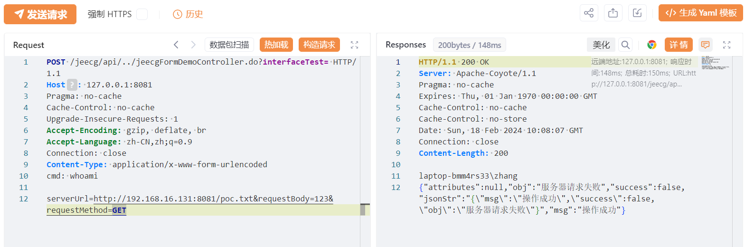Click the Host value 127.0.0.1:8081

tap(119, 85)
